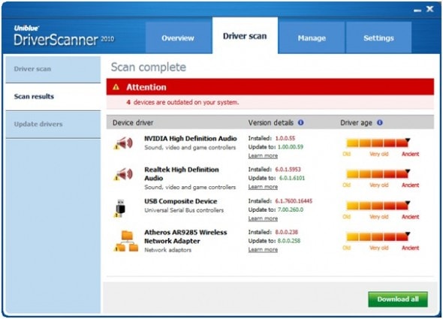Open Learn more for NVIDIA High Definition Audio
The height and width of the screenshot is (319, 443).
pyautogui.click(x=263, y=155)
